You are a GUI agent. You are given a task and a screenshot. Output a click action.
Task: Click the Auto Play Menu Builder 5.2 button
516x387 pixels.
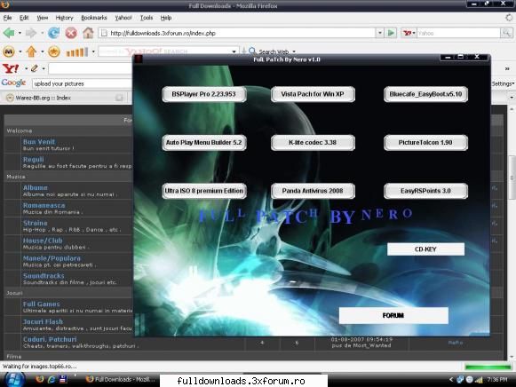pos(204,143)
